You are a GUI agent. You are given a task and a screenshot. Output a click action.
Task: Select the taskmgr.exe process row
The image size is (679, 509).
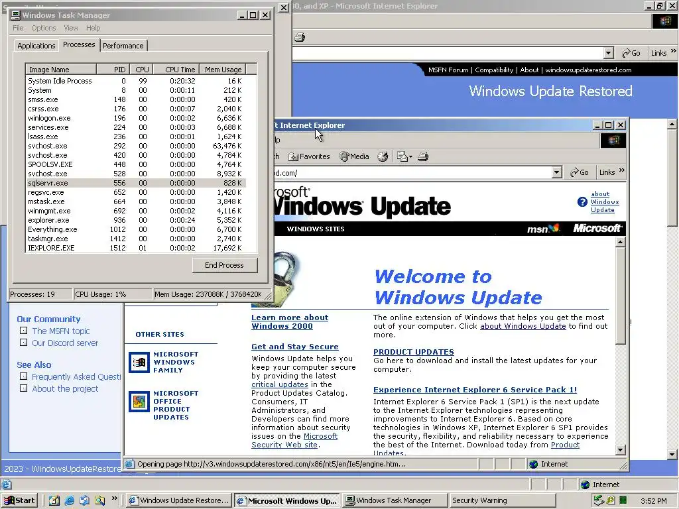tap(137, 239)
